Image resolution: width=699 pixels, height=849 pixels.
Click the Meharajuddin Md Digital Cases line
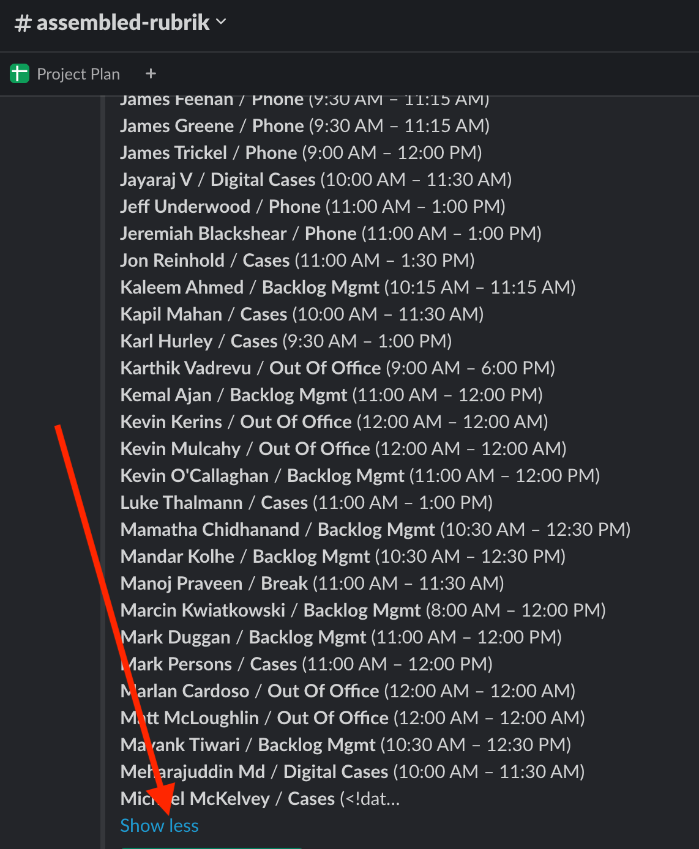(x=352, y=772)
